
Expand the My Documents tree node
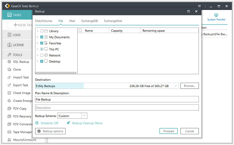click(x=38, y=37)
